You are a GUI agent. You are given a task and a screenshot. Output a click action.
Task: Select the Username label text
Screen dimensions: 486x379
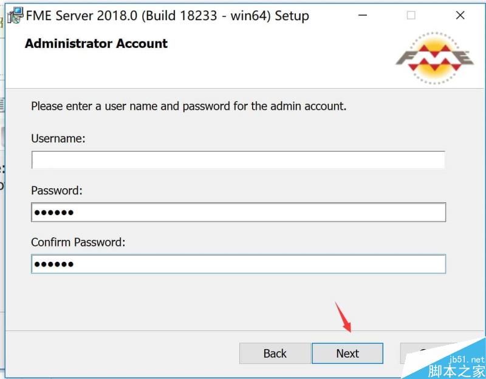[57, 138]
